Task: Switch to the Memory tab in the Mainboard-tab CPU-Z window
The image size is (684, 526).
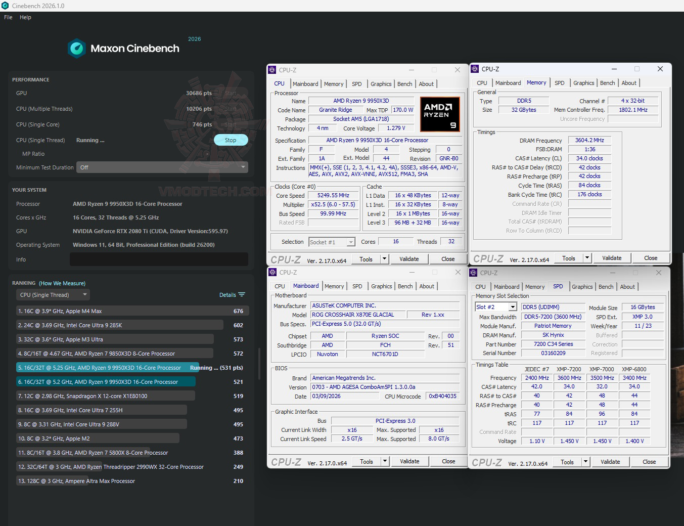Action: pos(334,286)
